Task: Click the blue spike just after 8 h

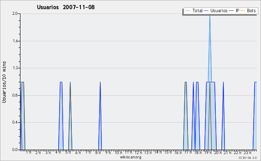Action: tap(100, 116)
